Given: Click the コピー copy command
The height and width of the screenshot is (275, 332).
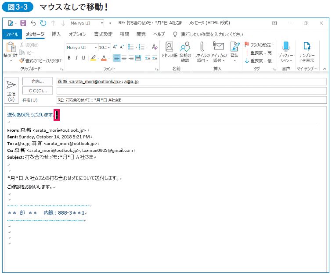Looking at the screenshot, I should (x=27, y=53).
